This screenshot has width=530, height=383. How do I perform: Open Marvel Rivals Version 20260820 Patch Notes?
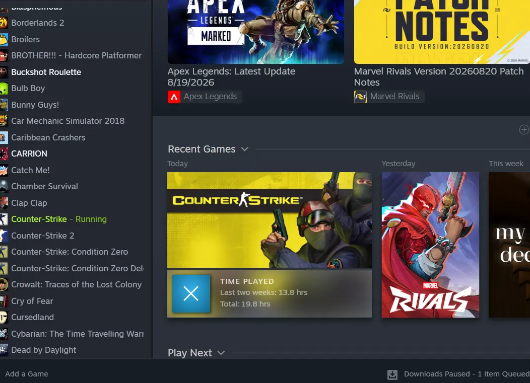[439, 77]
